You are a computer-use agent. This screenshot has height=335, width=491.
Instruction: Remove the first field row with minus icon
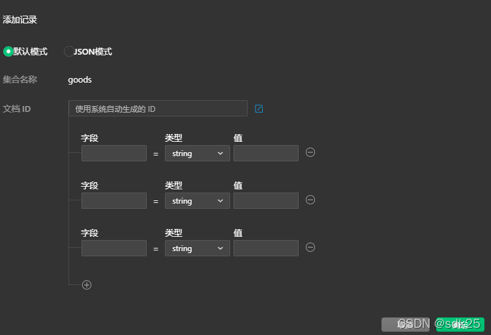pyautogui.click(x=310, y=152)
